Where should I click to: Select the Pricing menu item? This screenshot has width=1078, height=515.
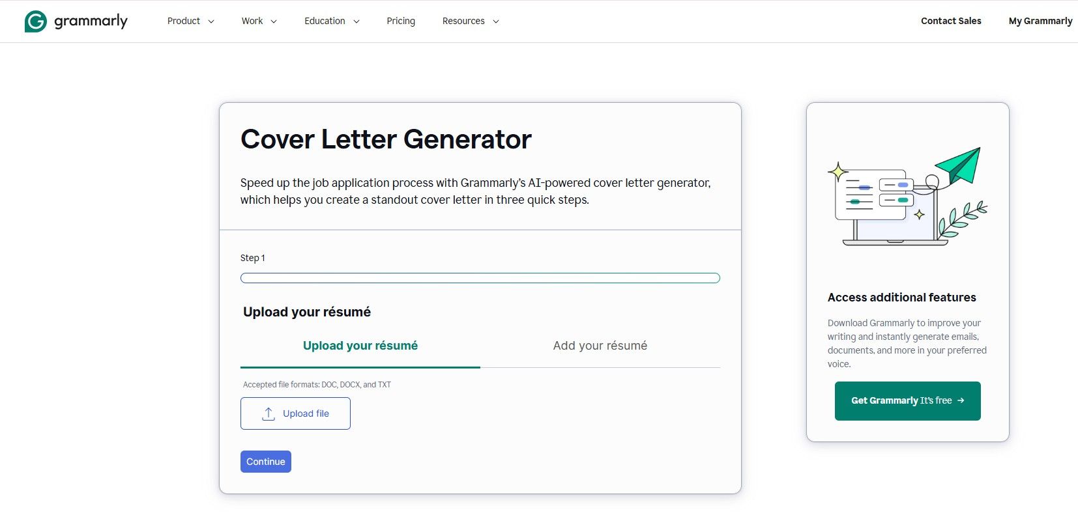tap(400, 21)
